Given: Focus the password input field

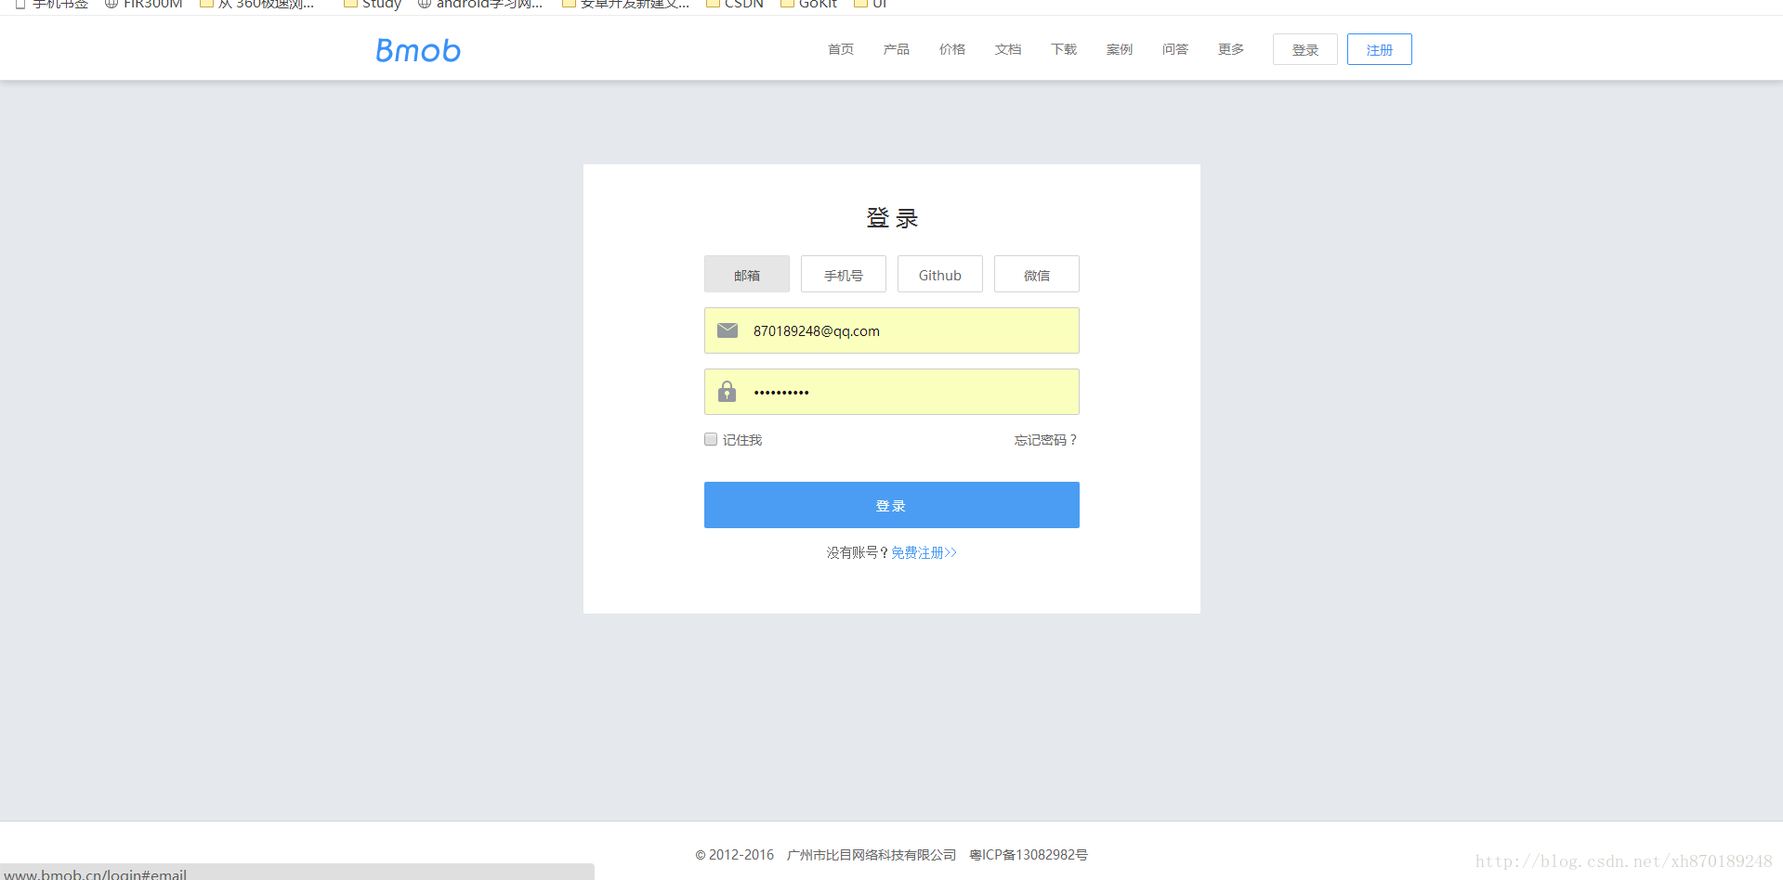Looking at the screenshot, I should pyautogui.click(x=892, y=392).
